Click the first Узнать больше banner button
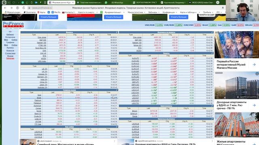Image resolution: width=259 pixels, height=145 pixels. pyautogui.click(x=49, y=17)
